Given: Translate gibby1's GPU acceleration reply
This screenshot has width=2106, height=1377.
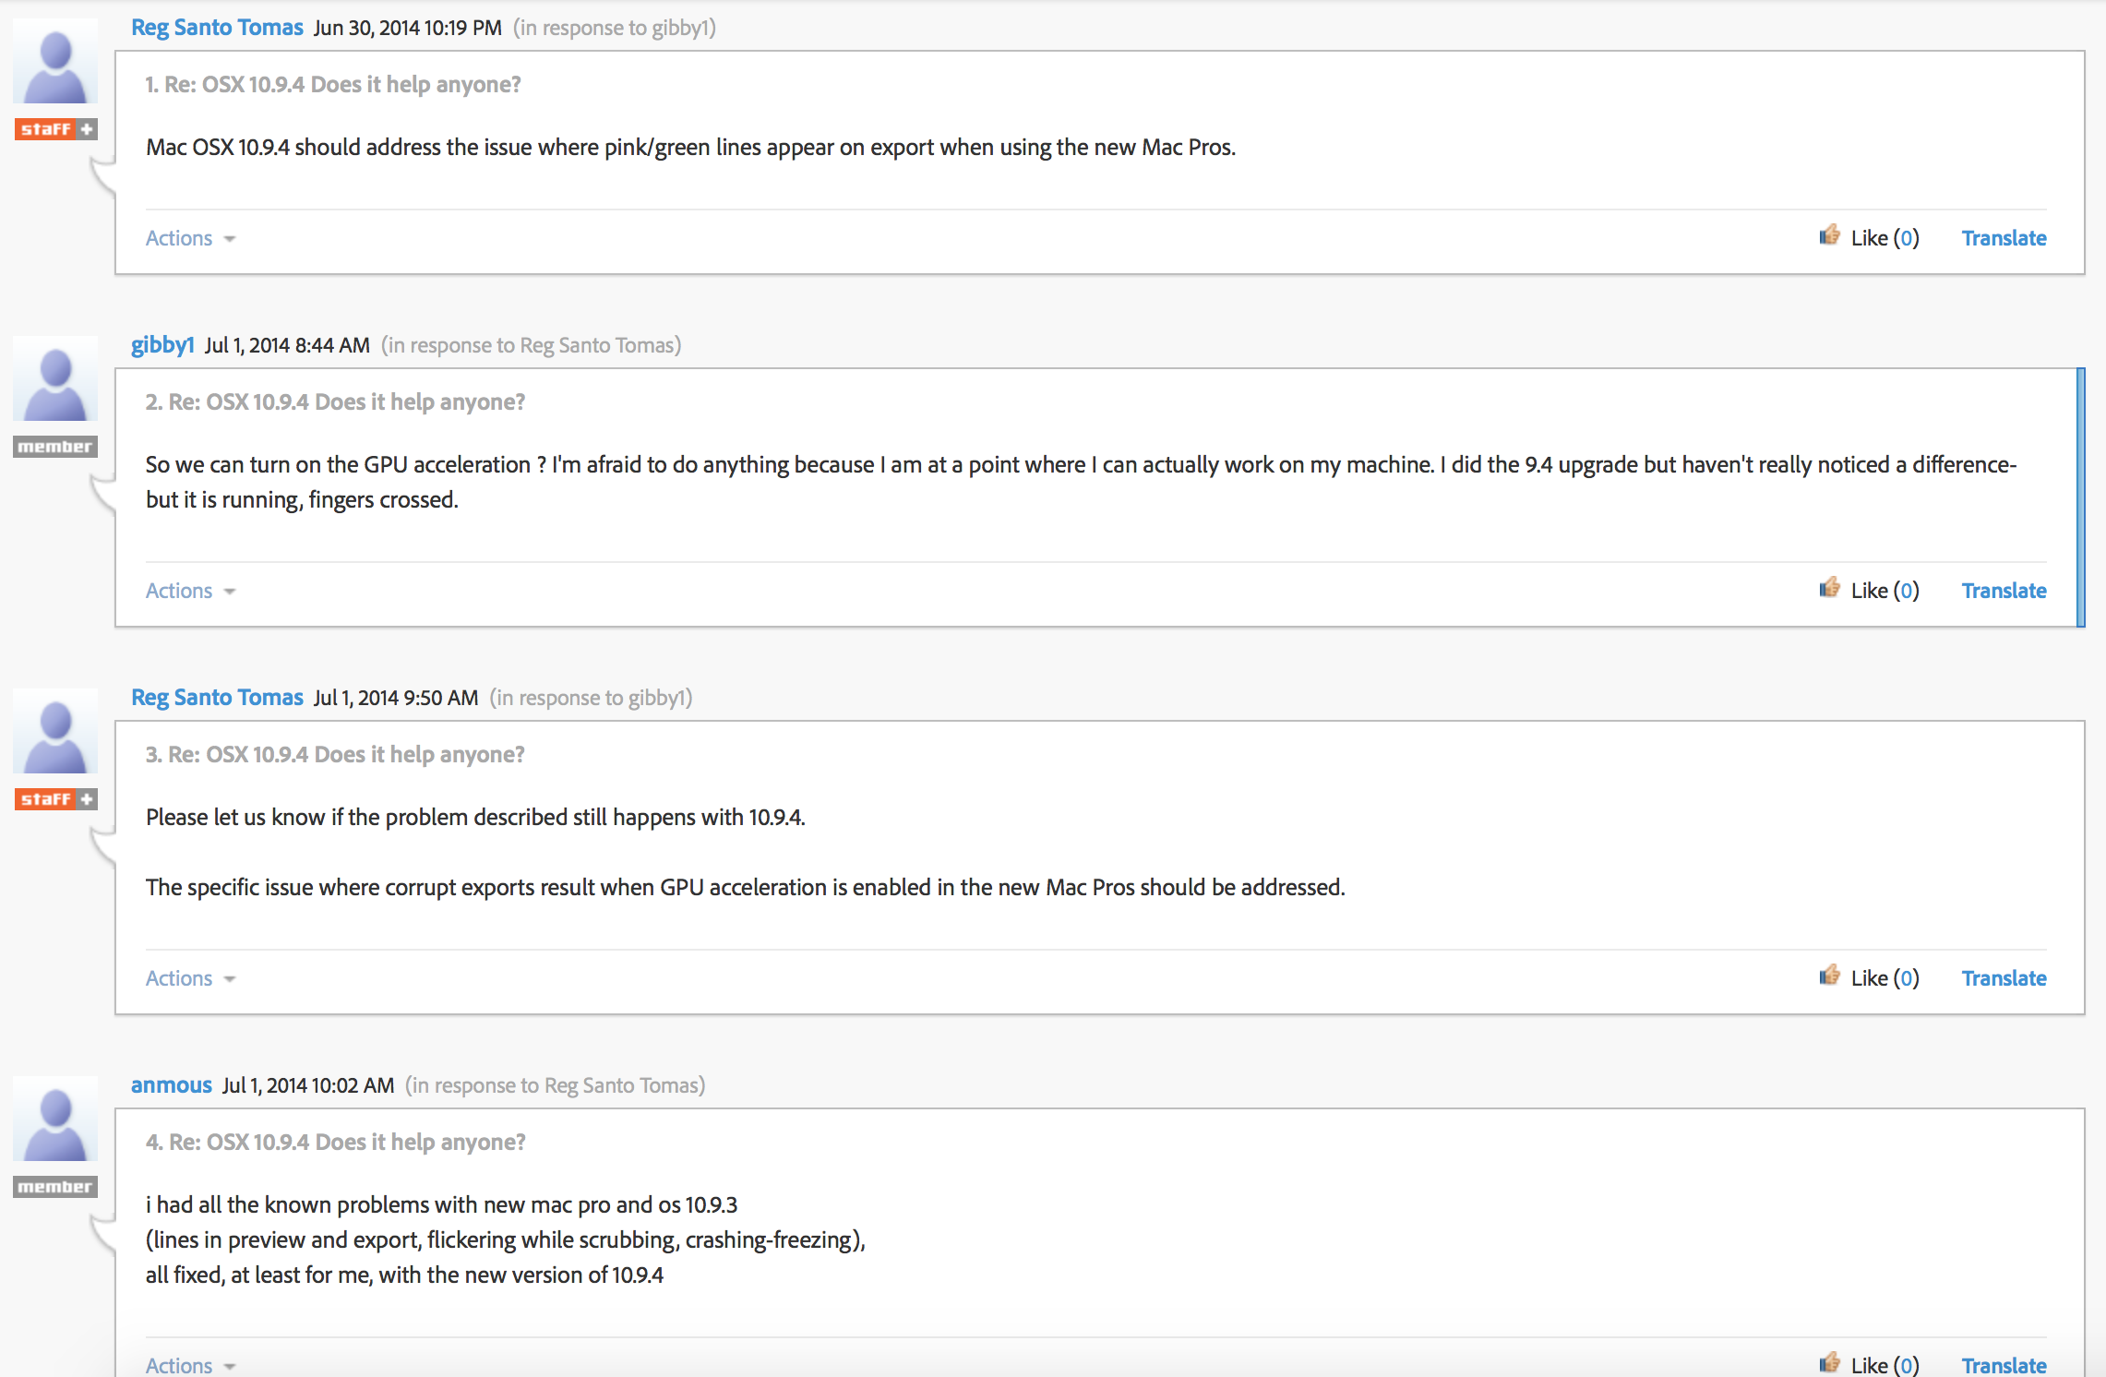Looking at the screenshot, I should (2004, 591).
